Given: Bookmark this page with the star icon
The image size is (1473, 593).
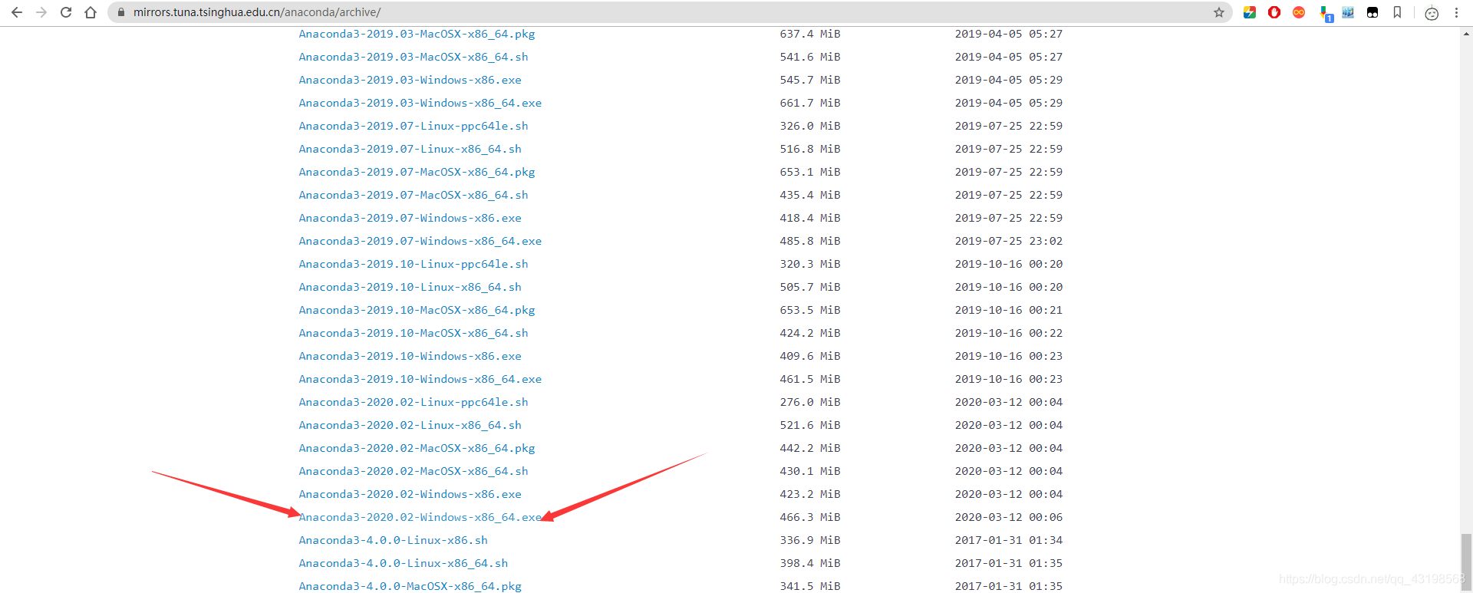Looking at the screenshot, I should click(1218, 12).
